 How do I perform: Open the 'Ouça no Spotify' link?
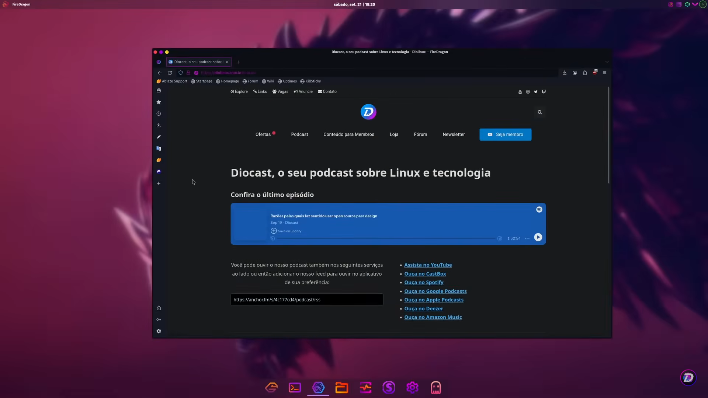click(424, 282)
